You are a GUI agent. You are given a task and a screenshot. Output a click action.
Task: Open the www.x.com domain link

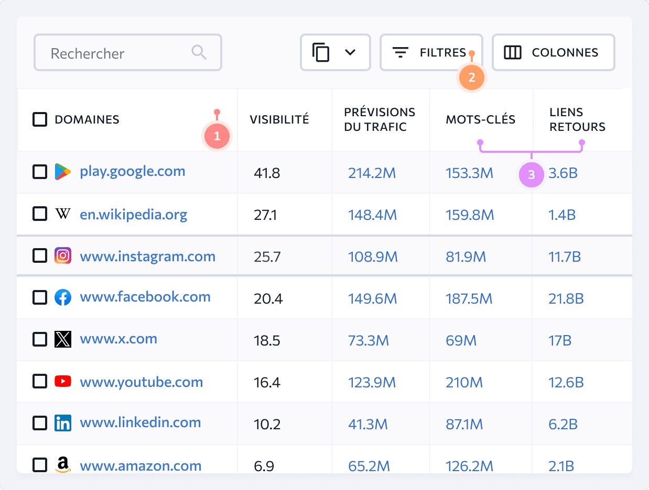[x=118, y=339]
